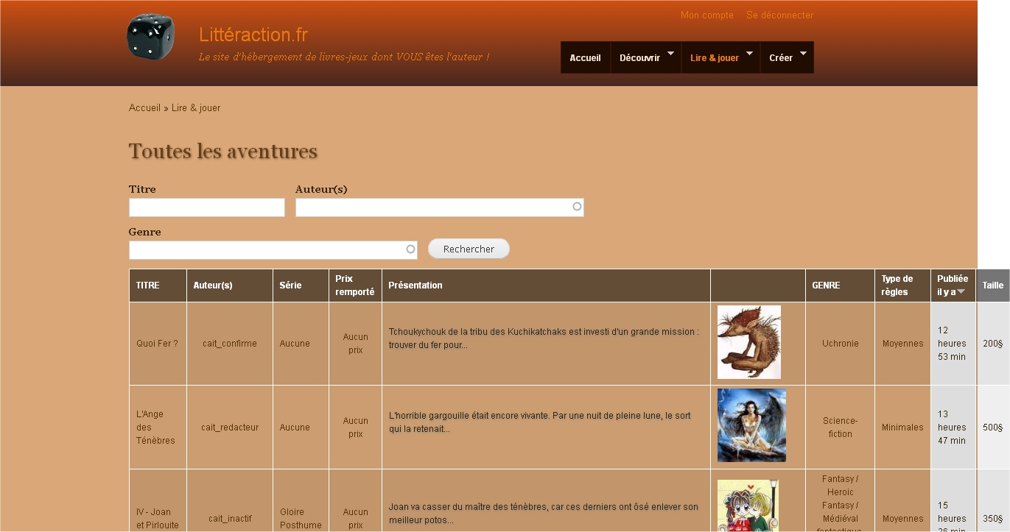The image size is (1010, 532).
Task: Sort table by TITRE column header
Action: 147,285
